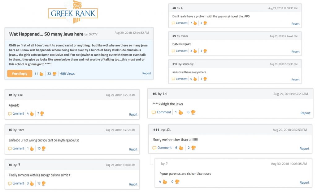The image size is (317, 192).
Task: Click thumbs down on comment #6
Action: pos(193,112)
